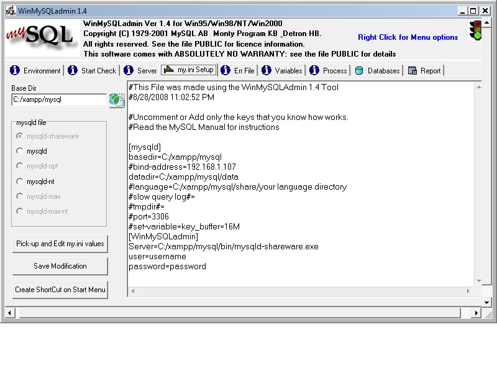Click the traffic light status icon
This screenshot has height=373, width=497.
pos(475,30)
